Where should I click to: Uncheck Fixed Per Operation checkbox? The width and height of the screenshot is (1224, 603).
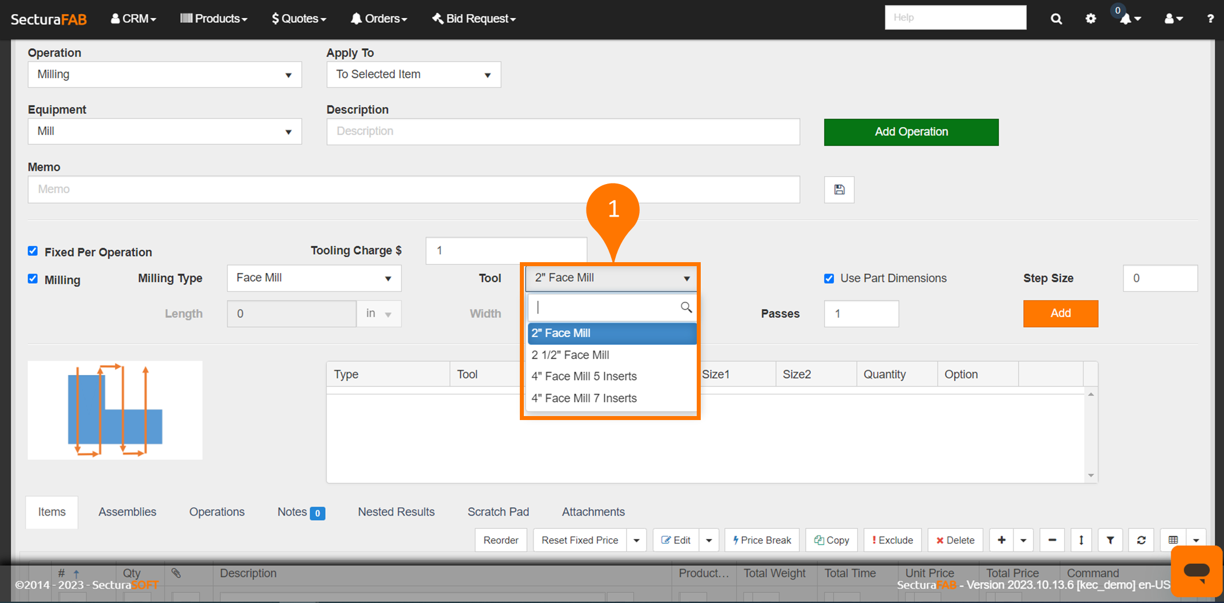coord(33,251)
